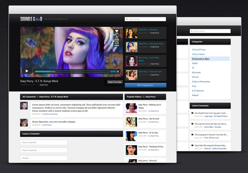Open K'LA - All Your Love comment link
Image resolution: width=248 pixels, height=173 pixels.
pyautogui.click(x=212, y=138)
